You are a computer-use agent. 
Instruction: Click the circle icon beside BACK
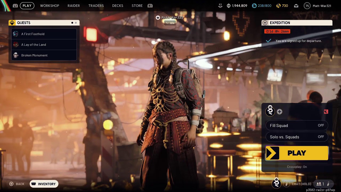tap(11, 184)
